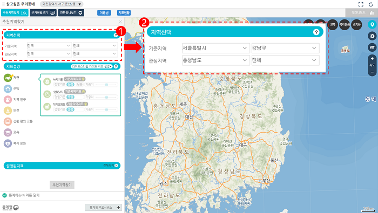Click the 초기화 reset round button

[x=356, y=25]
